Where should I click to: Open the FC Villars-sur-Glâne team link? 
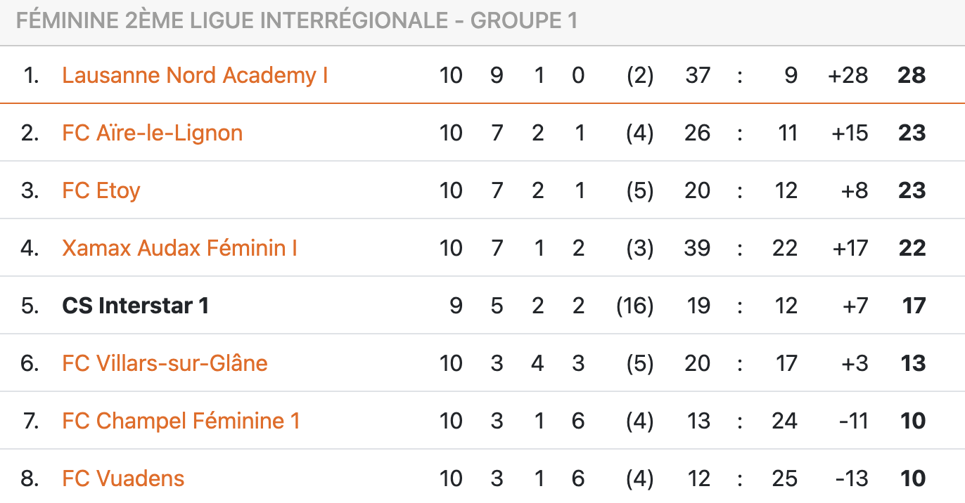coord(165,363)
